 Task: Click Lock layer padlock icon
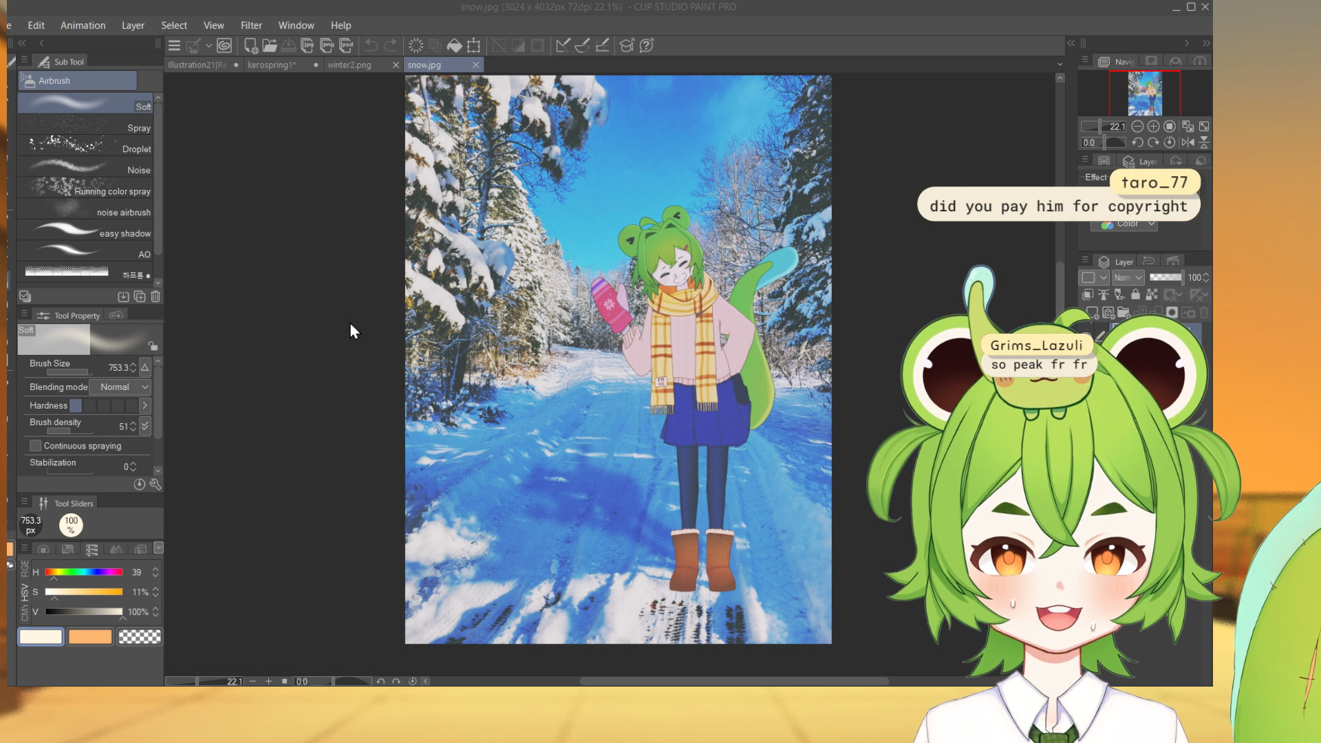[1136, 294]
